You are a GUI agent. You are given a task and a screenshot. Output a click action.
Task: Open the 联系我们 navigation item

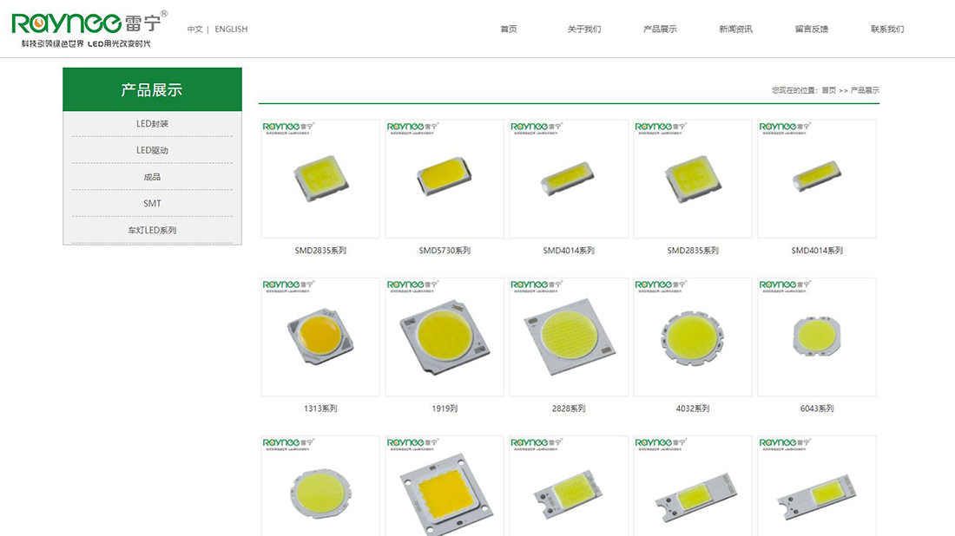887,29
